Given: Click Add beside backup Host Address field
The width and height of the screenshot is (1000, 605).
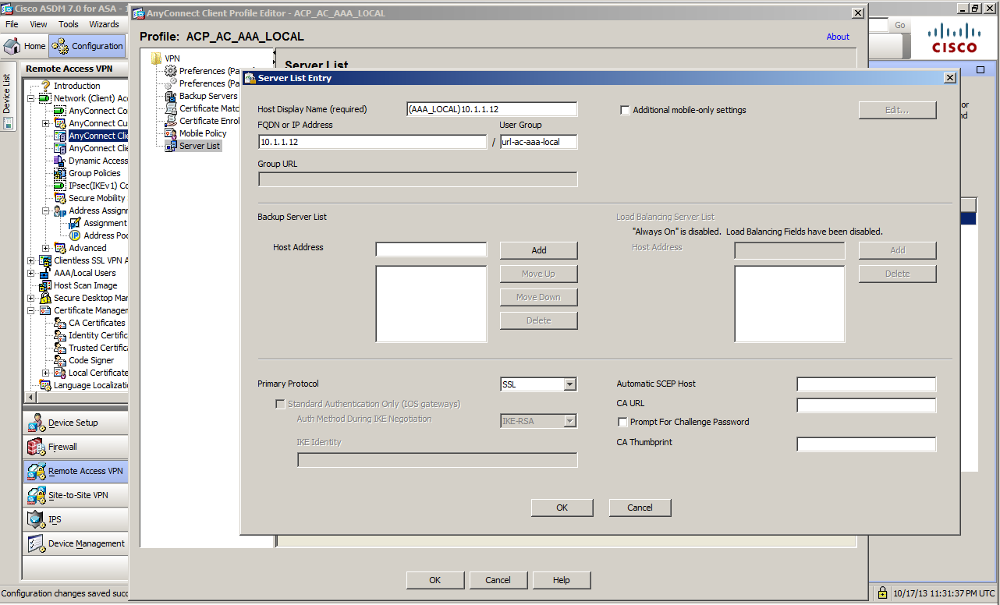Looking at the screenshot, I should (x=539, y=250).
